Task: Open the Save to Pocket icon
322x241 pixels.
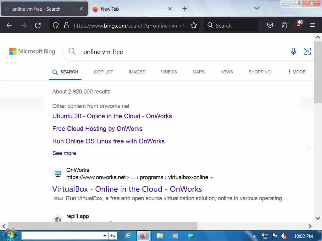Action: coord(270,25)
